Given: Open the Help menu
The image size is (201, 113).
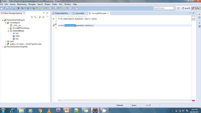Looking at the screenshot, I should tap(75, 4).
